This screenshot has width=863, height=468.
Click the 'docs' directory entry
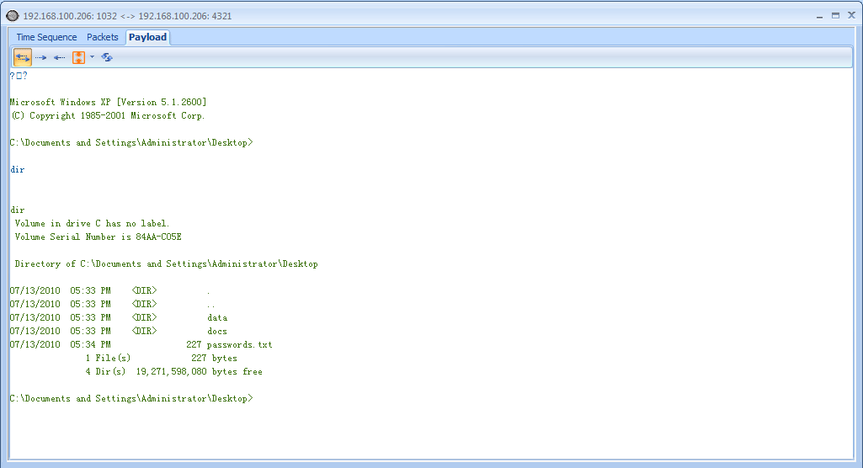(217, 331)
